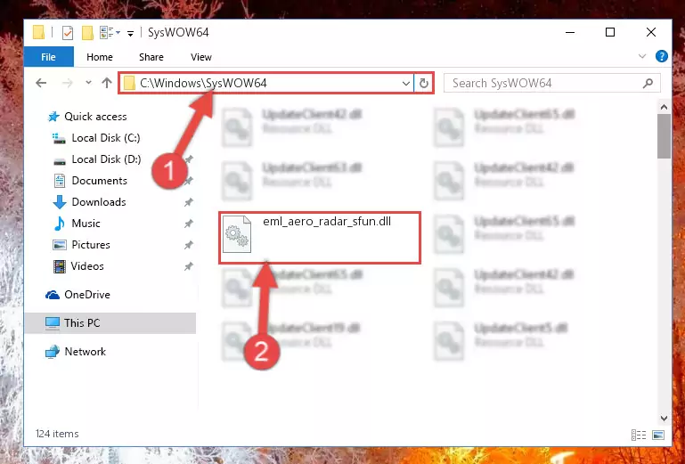
Task: Switch to the Share ribbon tab
Action: pyautogui.click(x=151, y=57)
